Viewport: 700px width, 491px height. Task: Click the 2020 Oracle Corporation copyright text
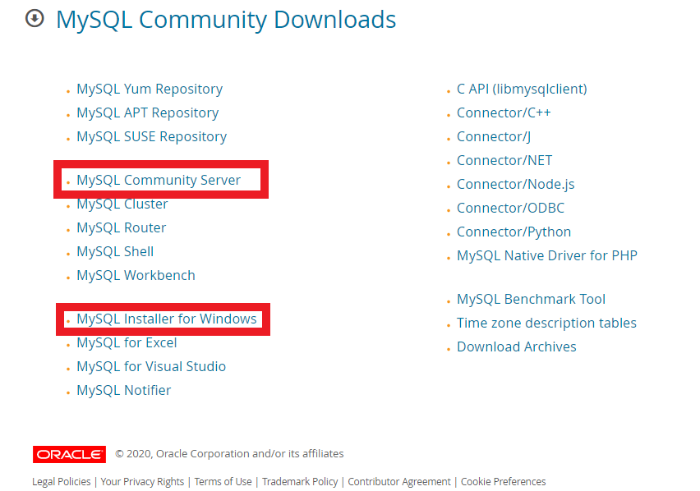[229, 453]
